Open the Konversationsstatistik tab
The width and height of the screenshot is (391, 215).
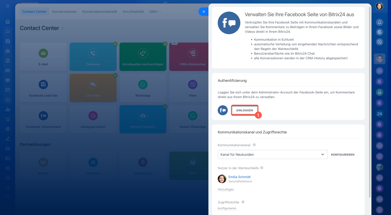pyautogui.click(x=100, y=12)
